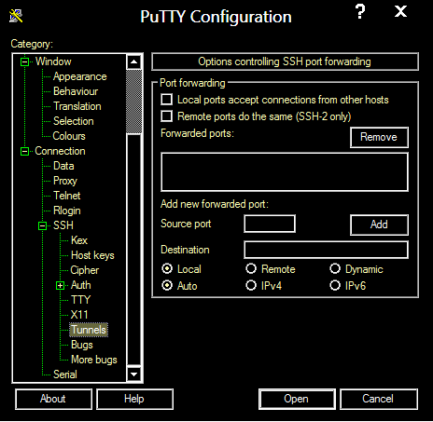Click the PuTTY icon in the title bar
Viewport: 433px width, 422px height.
[x=16, y=16]
